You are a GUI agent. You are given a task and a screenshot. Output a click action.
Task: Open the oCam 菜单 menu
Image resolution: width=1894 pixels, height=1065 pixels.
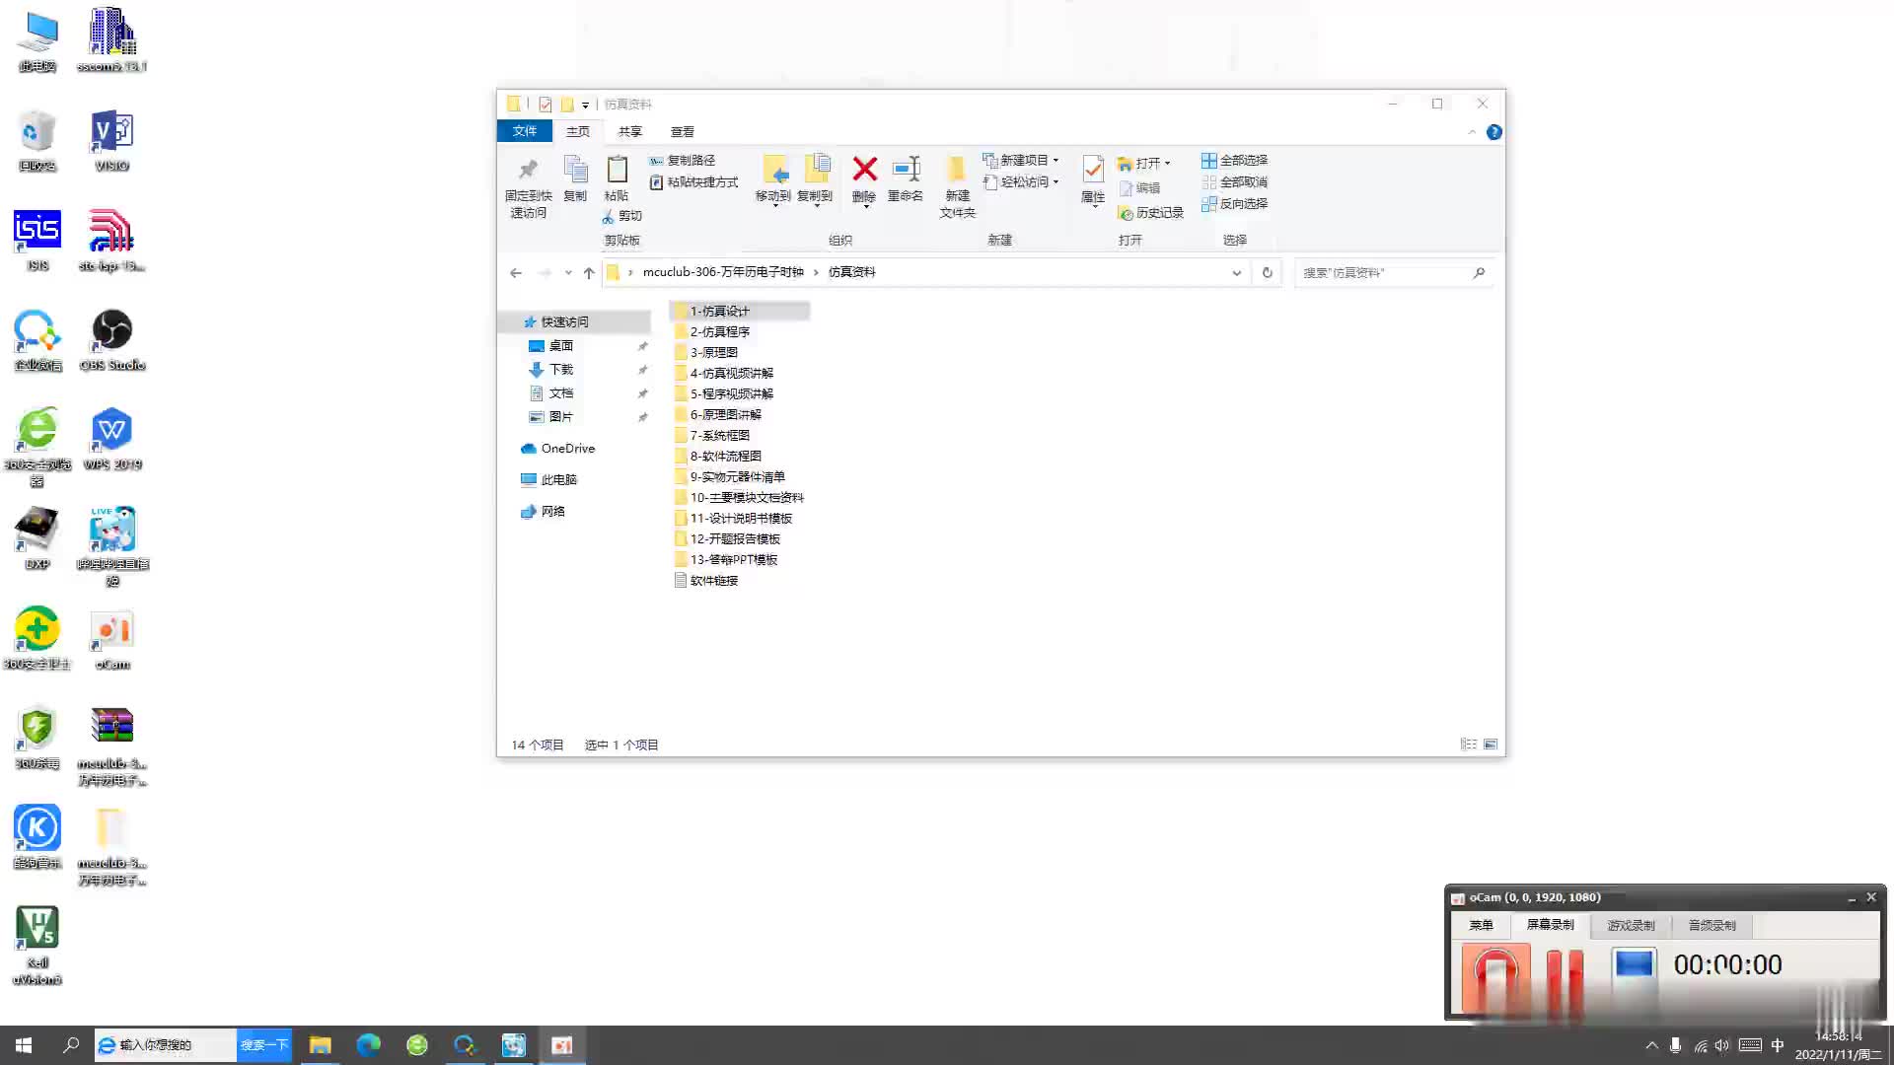(x=1481, y=925)
